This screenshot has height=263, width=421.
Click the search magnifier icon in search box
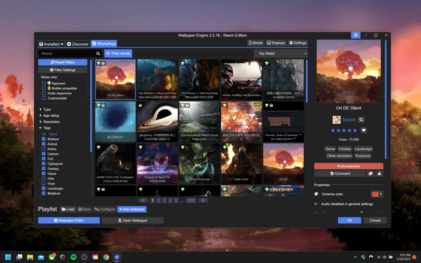98,53
